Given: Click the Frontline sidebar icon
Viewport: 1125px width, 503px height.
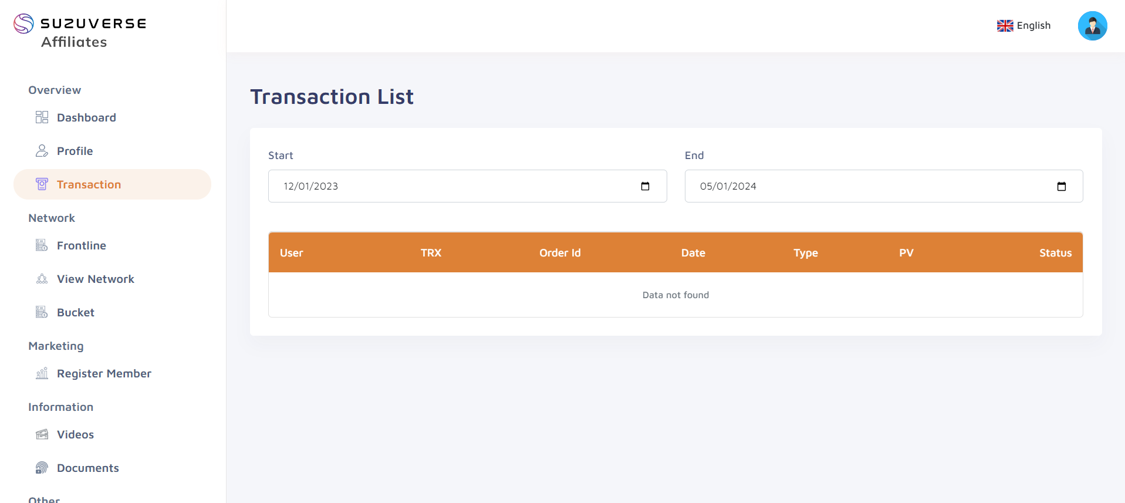Looking at the screenshot, I should click(x=42, y=245).
